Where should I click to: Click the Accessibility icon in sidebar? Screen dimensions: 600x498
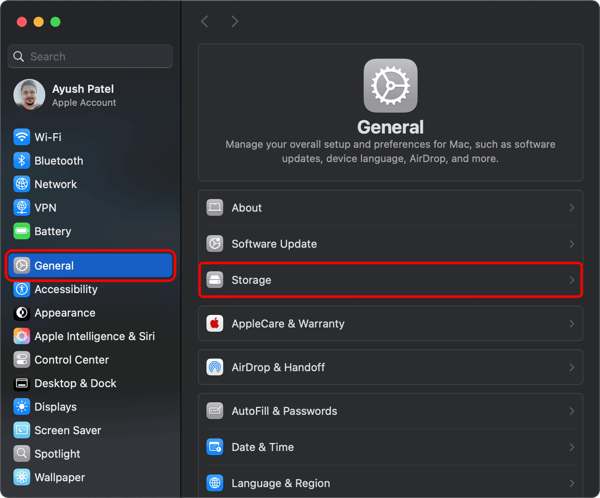[22, 289]
